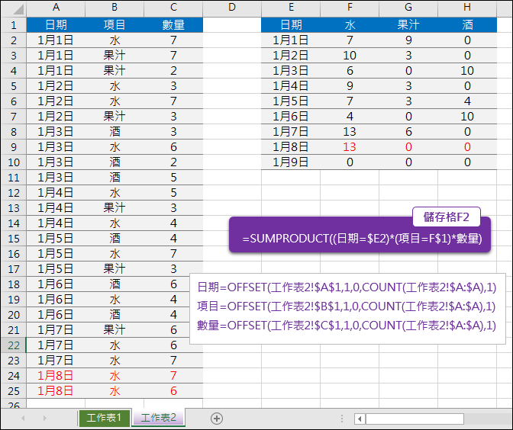Select red cell G9 showing 0
Image resolution: width=513 pixels, height=430 pixels.
click(x=408, y=146)
